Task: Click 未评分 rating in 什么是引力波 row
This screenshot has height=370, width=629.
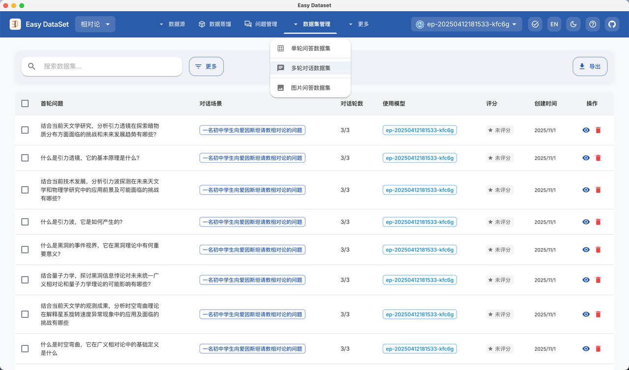Action: 500,222
